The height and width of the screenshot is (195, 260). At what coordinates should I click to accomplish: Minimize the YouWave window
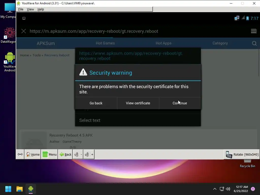[231, 3]
